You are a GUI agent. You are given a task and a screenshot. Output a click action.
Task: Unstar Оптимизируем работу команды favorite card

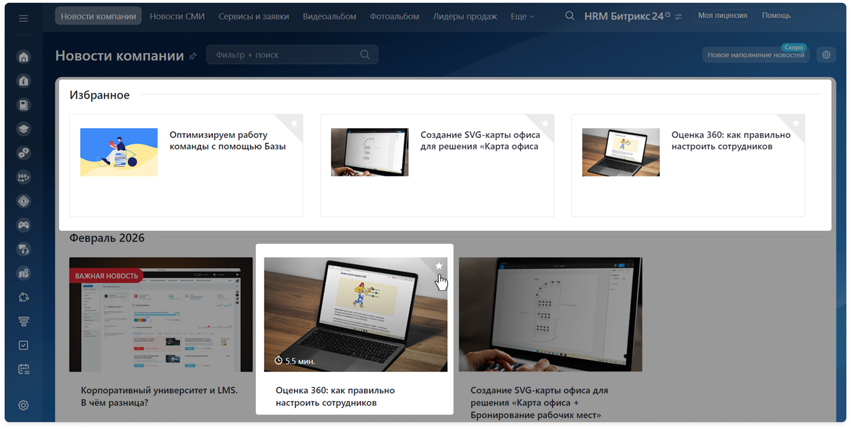coord(294,123)
